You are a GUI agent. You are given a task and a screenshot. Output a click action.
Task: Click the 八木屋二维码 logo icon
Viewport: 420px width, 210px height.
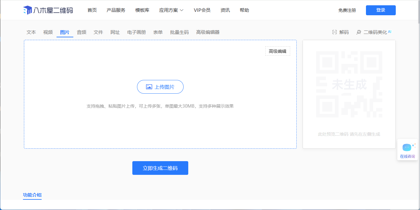tap(27, 10)
